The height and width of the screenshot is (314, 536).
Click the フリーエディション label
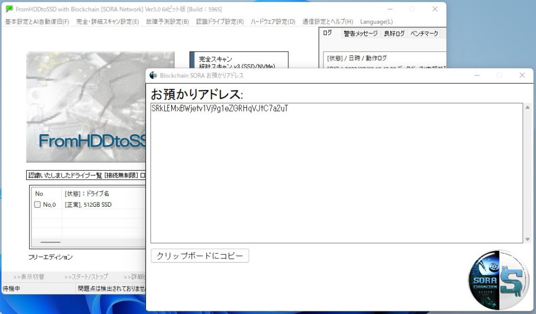[x=50, y=256]
